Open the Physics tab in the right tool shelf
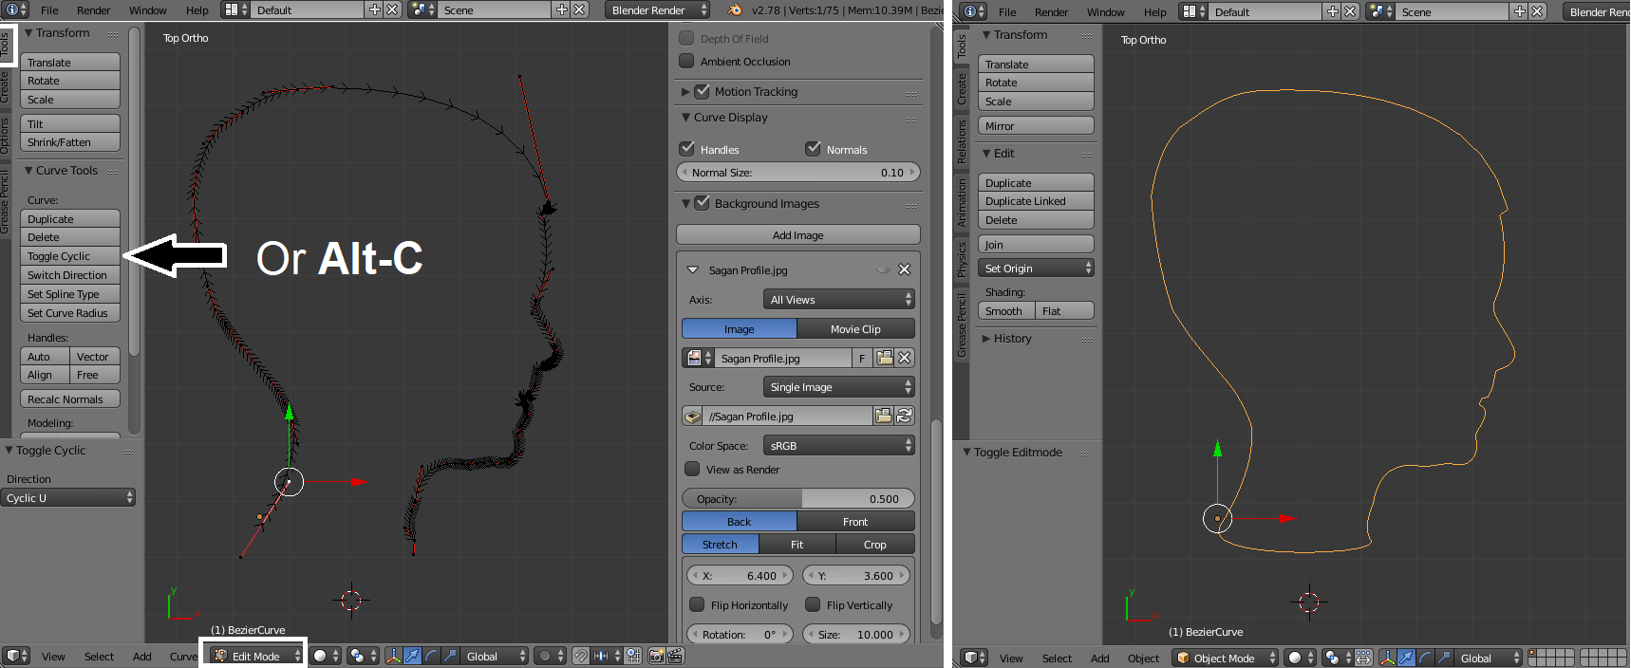This screenshot has height=668, width=1631. pyautogui.click(x=961, y=258)
